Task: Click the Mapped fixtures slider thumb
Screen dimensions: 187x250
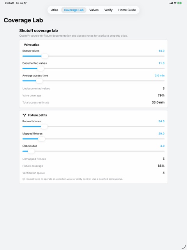Action: point(42,139)
